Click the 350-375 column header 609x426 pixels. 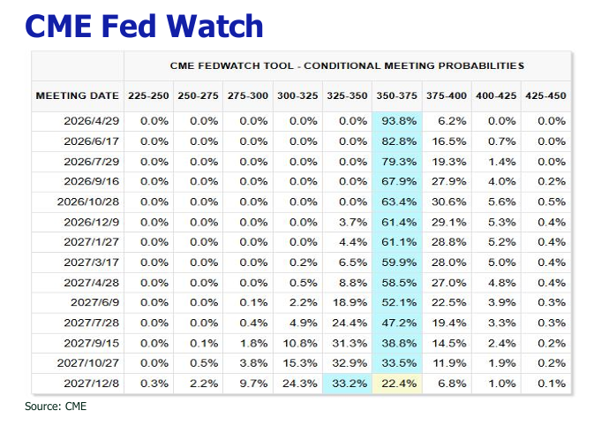[x=398, y=95]
